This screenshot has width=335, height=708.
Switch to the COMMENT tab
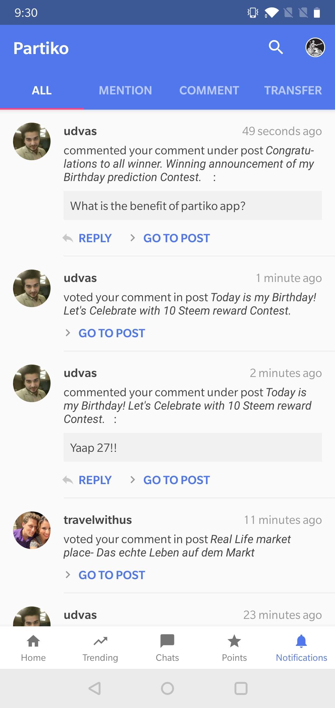(x=209, y=90)
